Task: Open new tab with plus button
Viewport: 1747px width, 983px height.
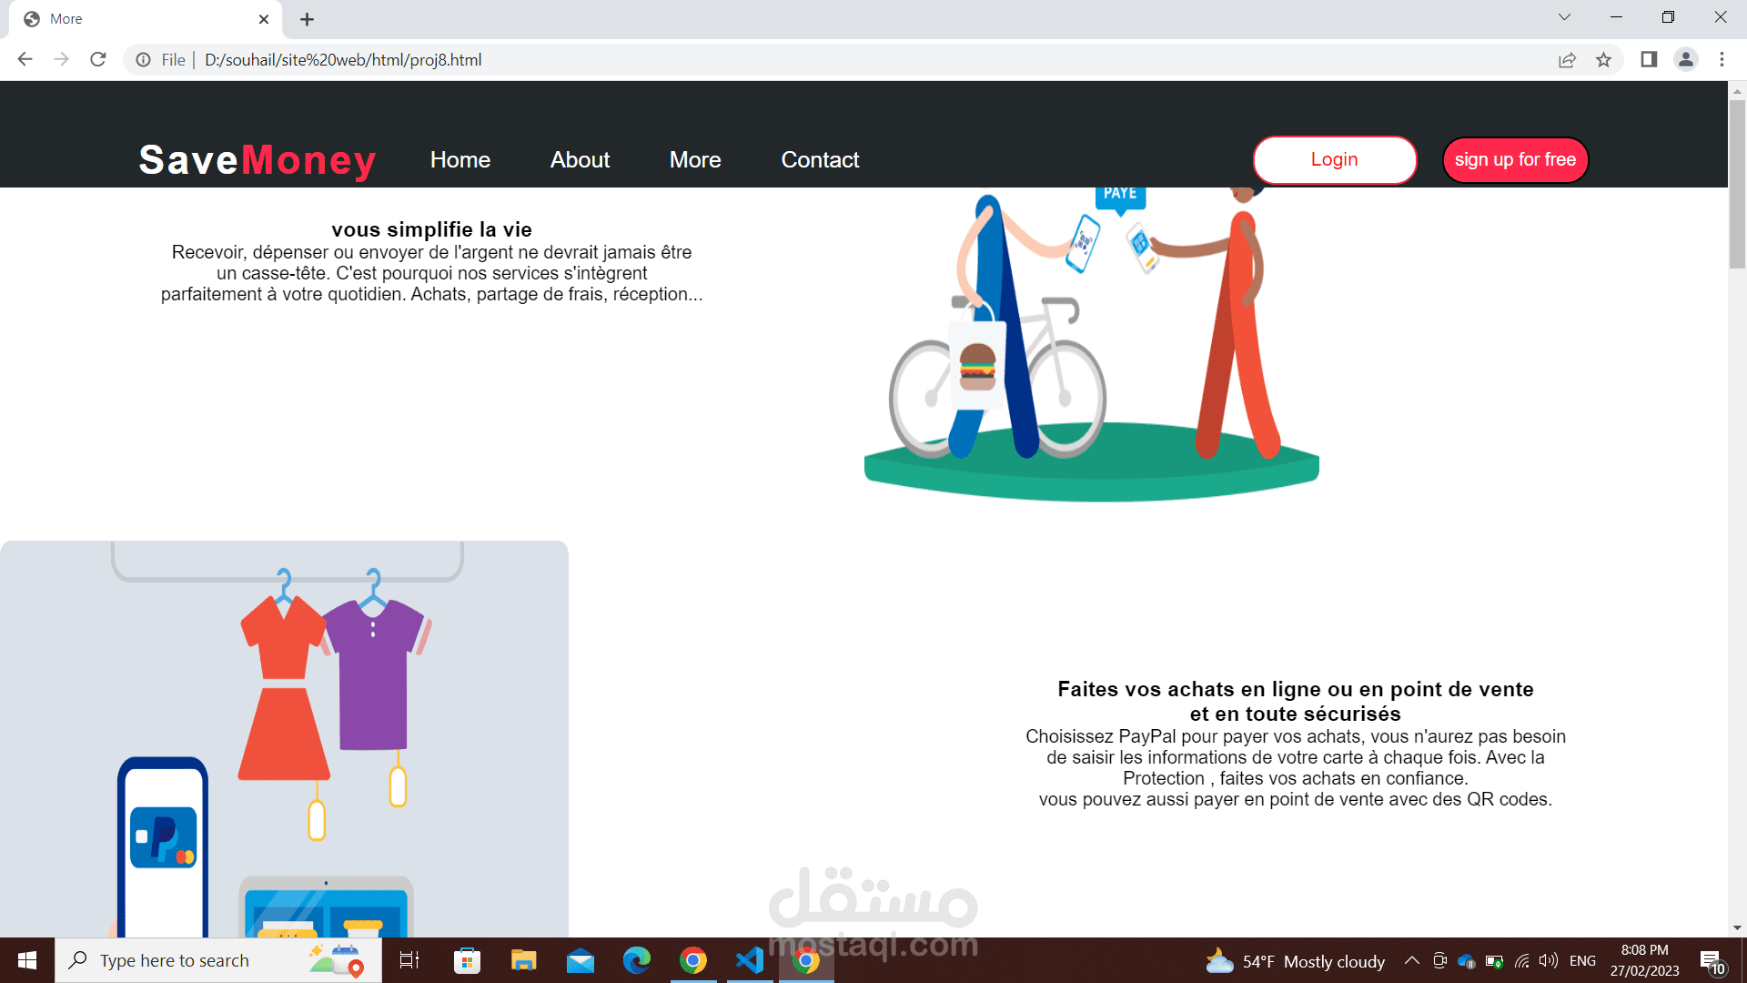Action: [307, 19]
